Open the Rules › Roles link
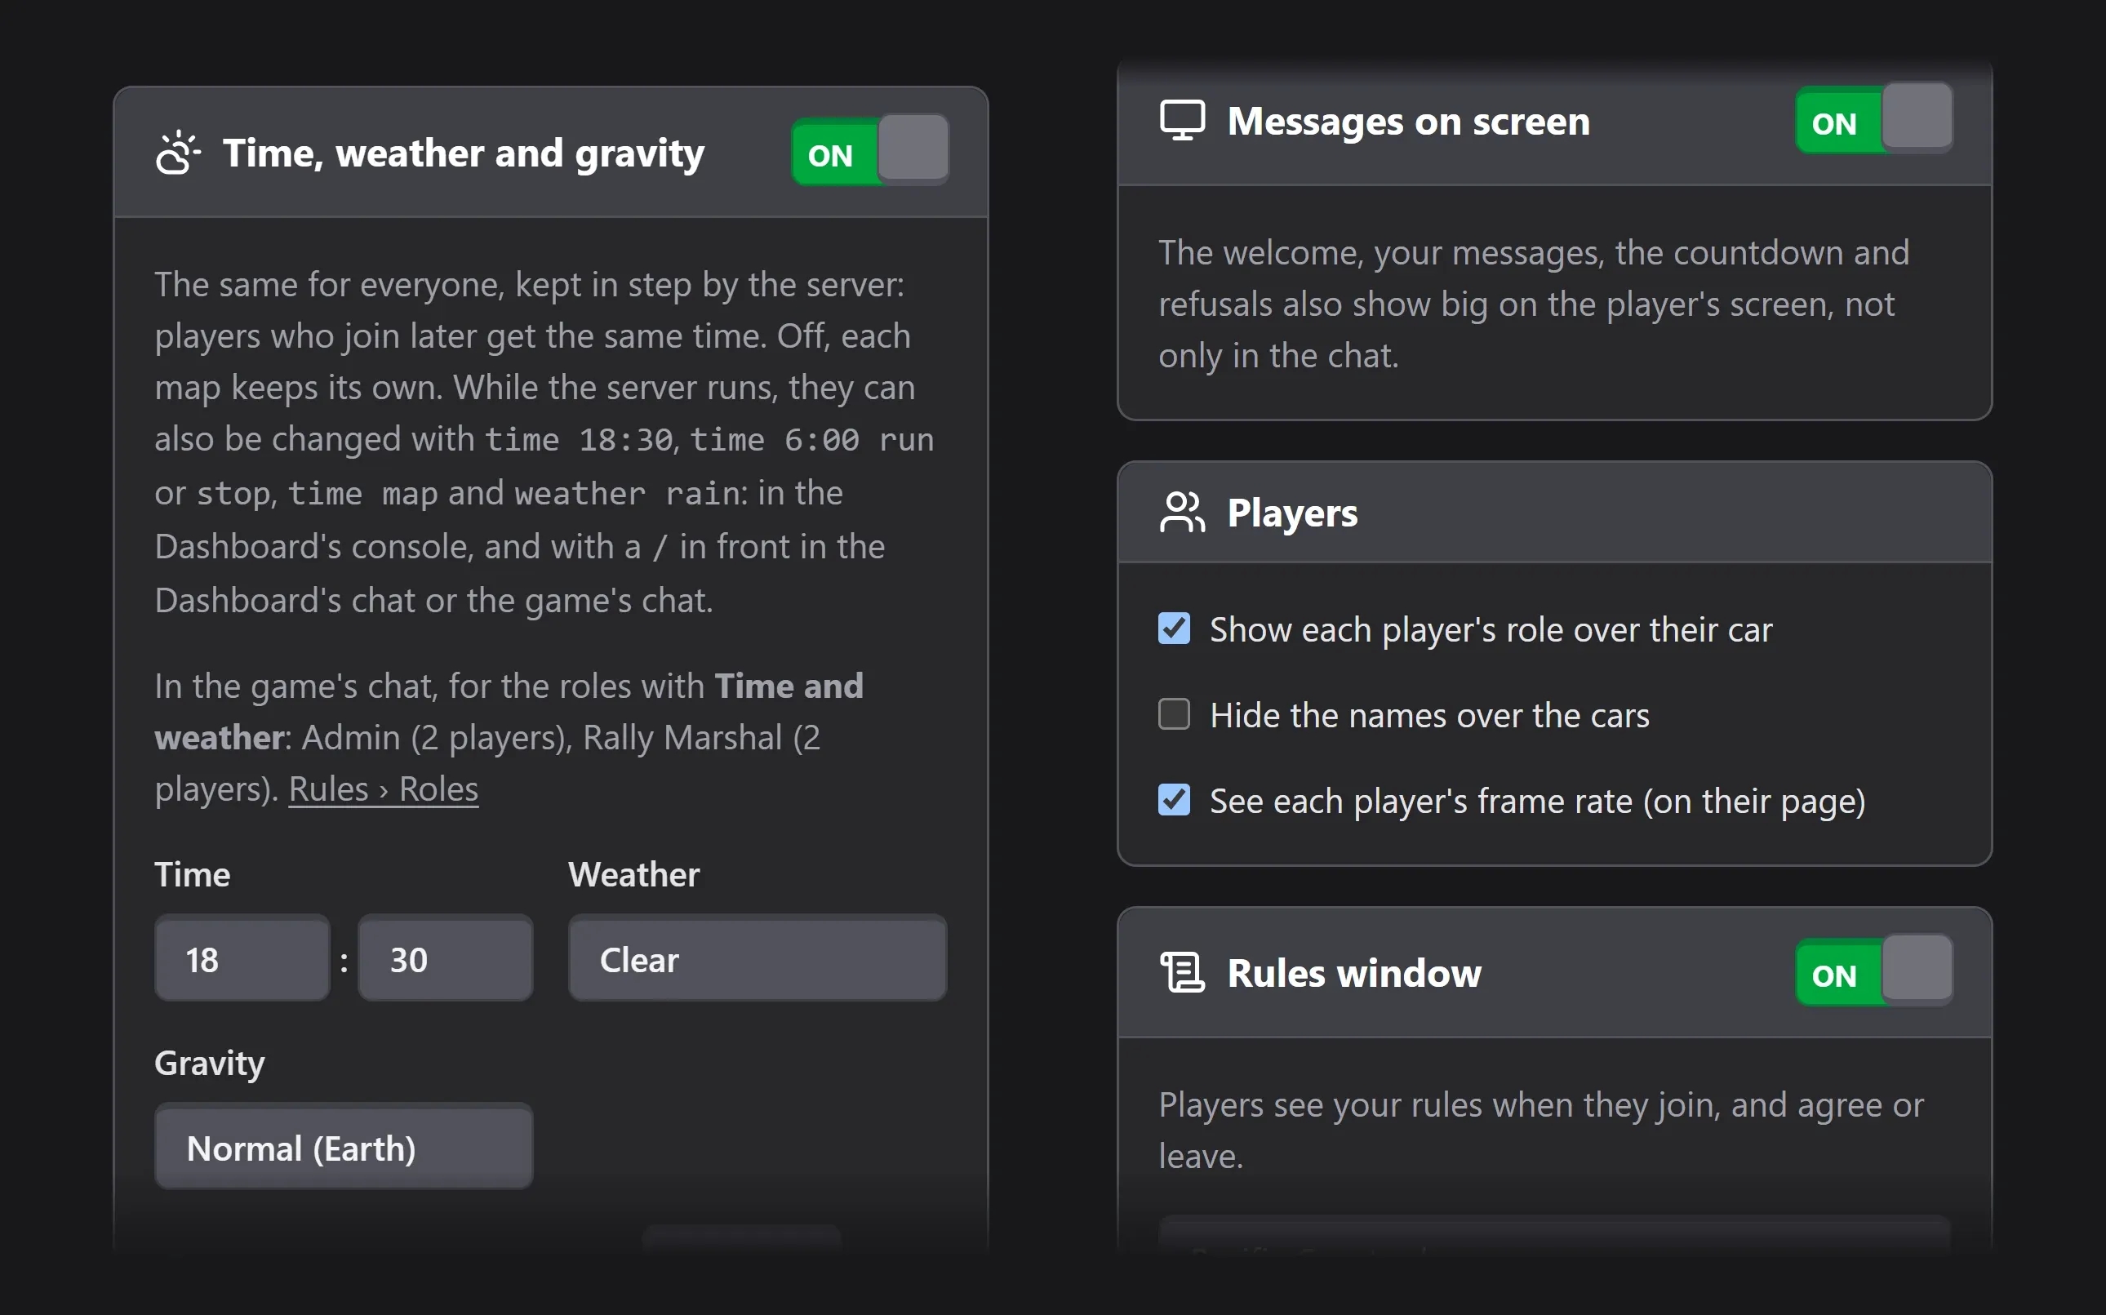The image size is (2106, 1315). 384,789
